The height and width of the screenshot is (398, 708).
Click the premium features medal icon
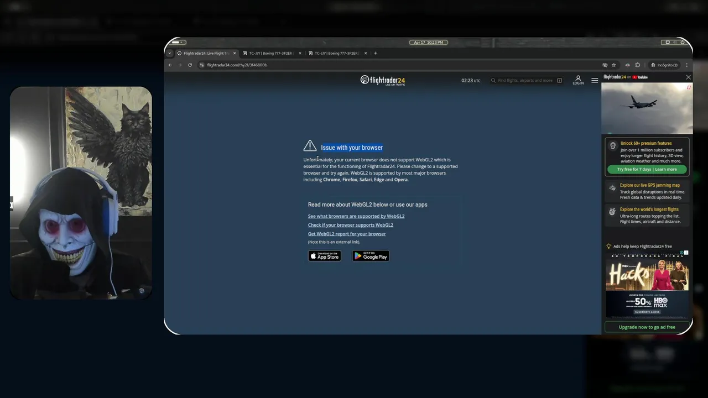[612, 145]
